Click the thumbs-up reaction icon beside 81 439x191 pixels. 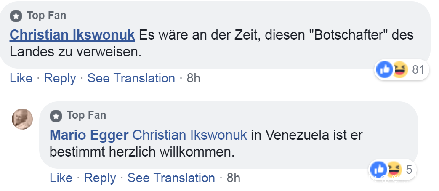pos(385,70)
